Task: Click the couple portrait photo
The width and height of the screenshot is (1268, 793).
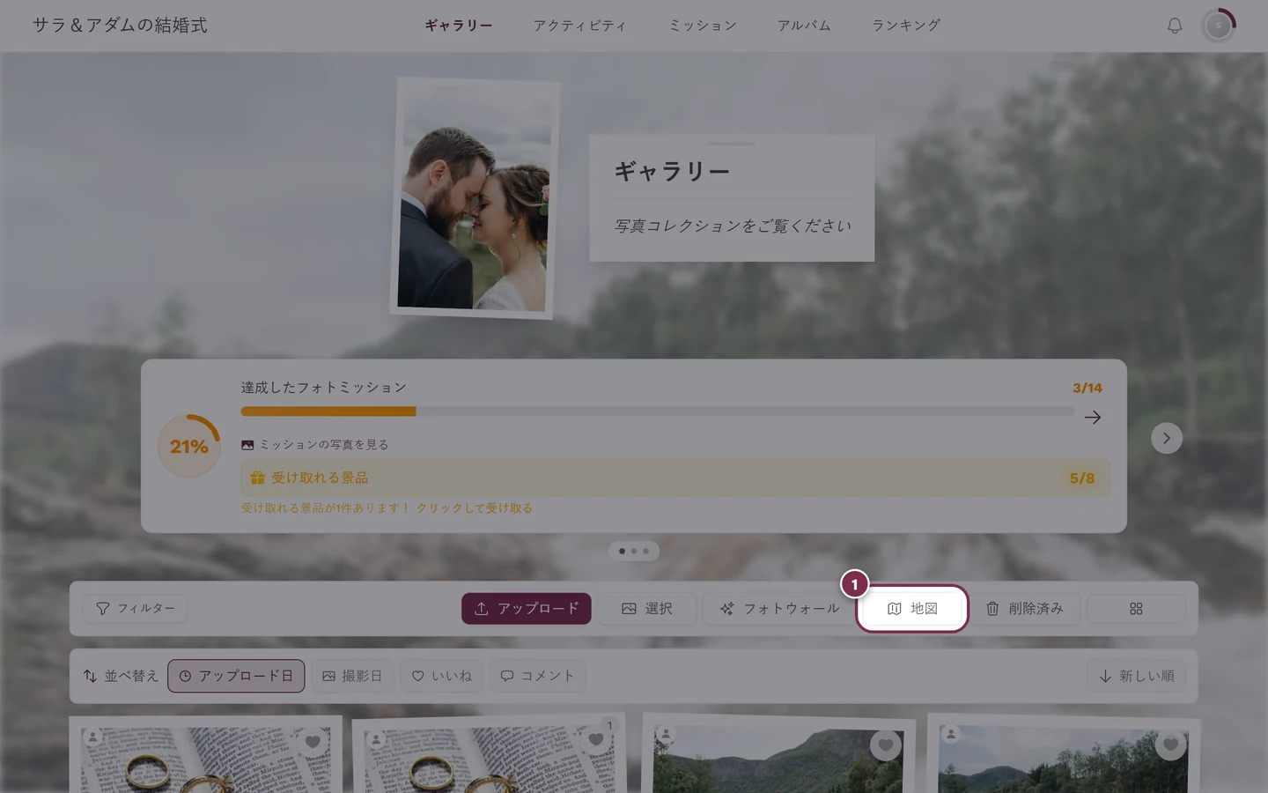Action: click(x=474, y=198)
